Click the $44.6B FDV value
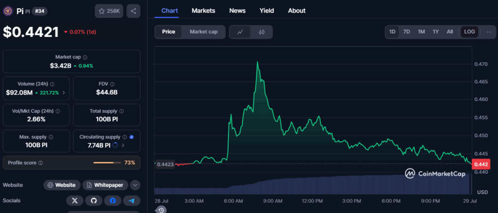This screenshot has width=498, height=213. point(107,93)
